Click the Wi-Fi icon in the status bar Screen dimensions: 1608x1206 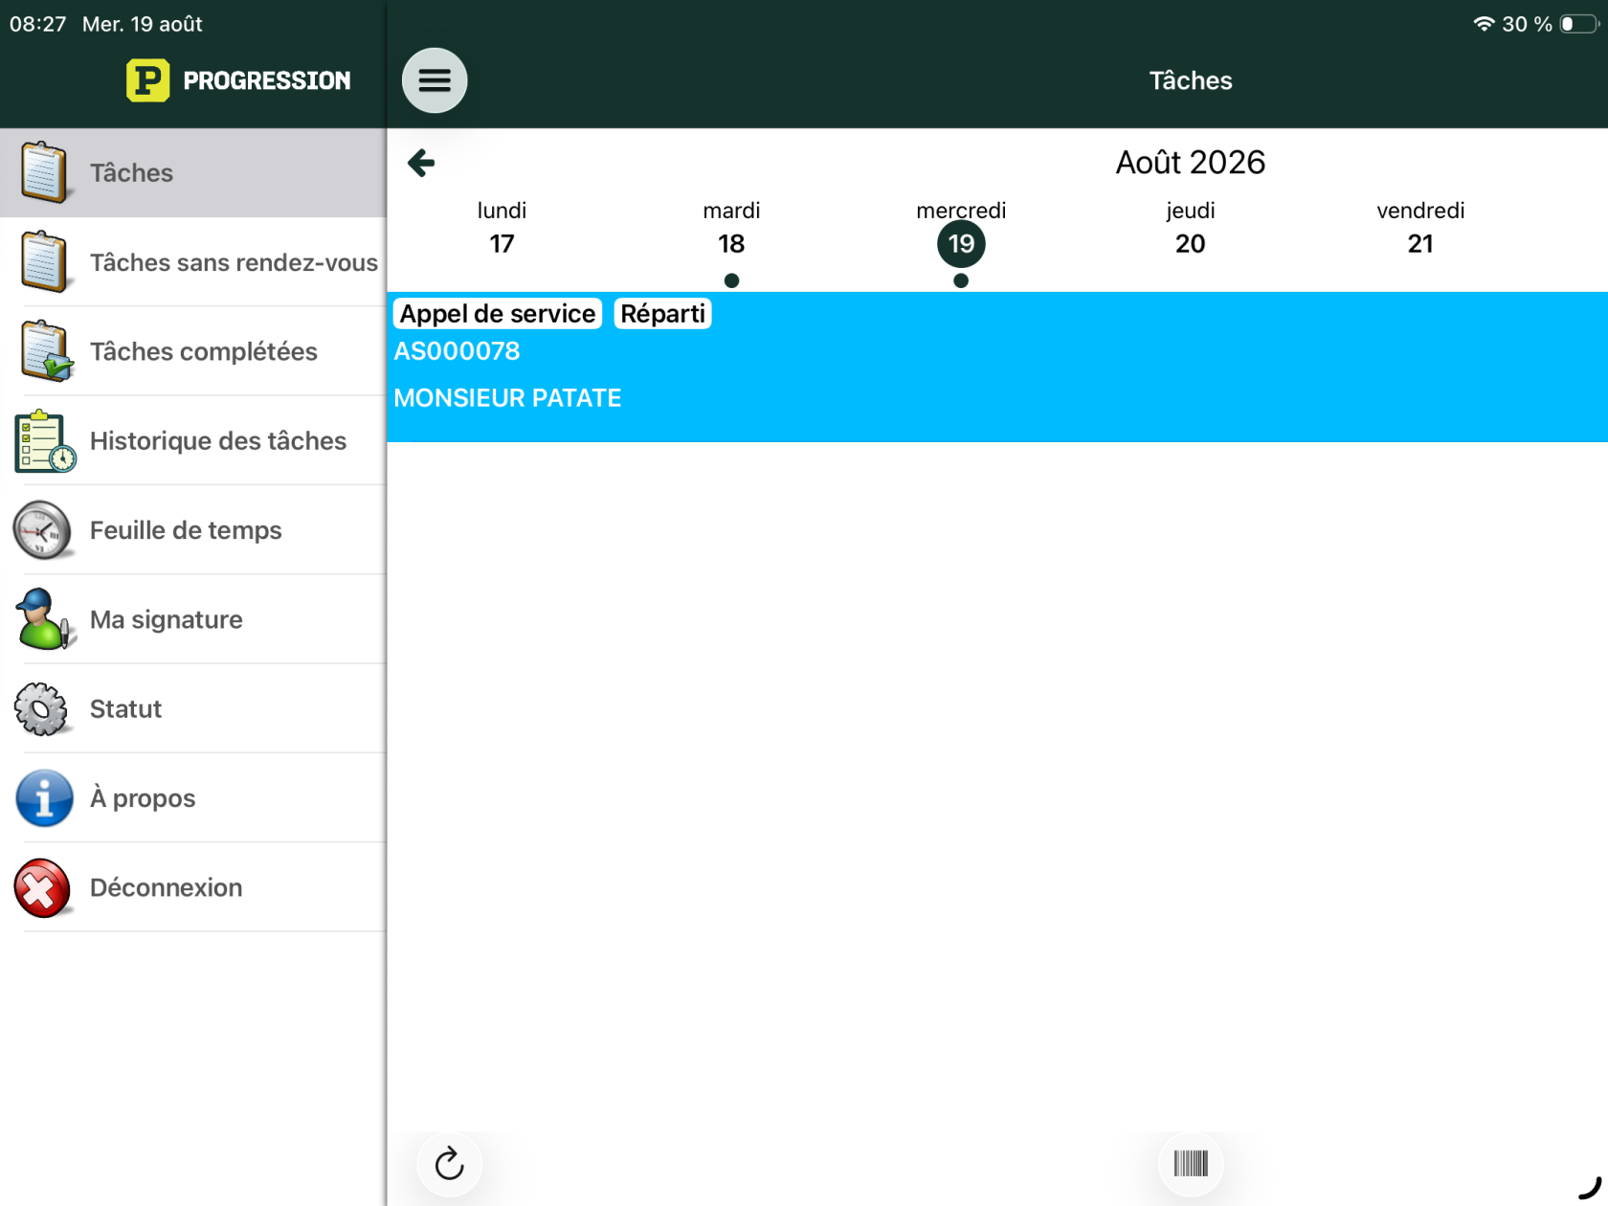[x=1484, y=24]
